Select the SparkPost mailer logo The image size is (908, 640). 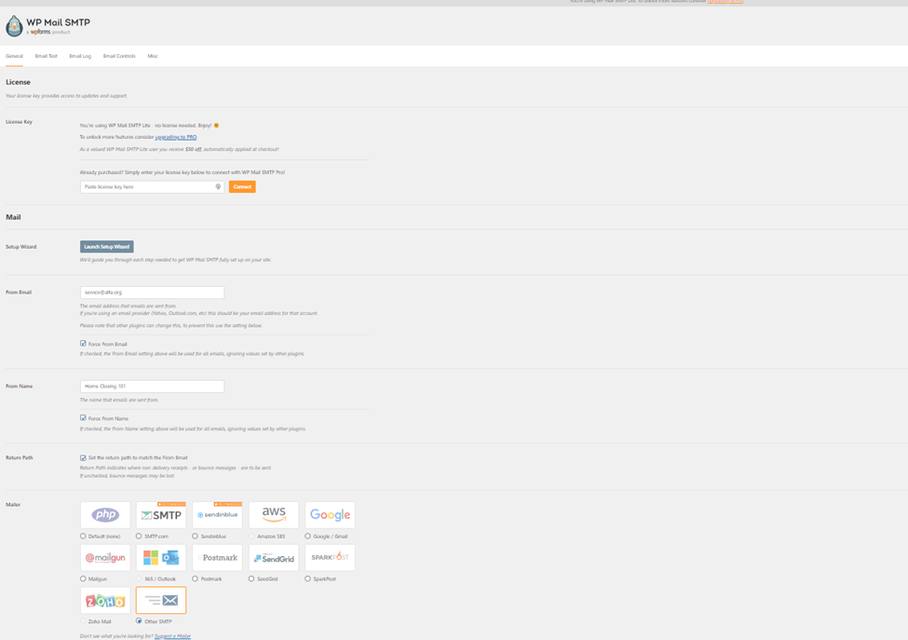pyautogui.click(x=330, y=558)
